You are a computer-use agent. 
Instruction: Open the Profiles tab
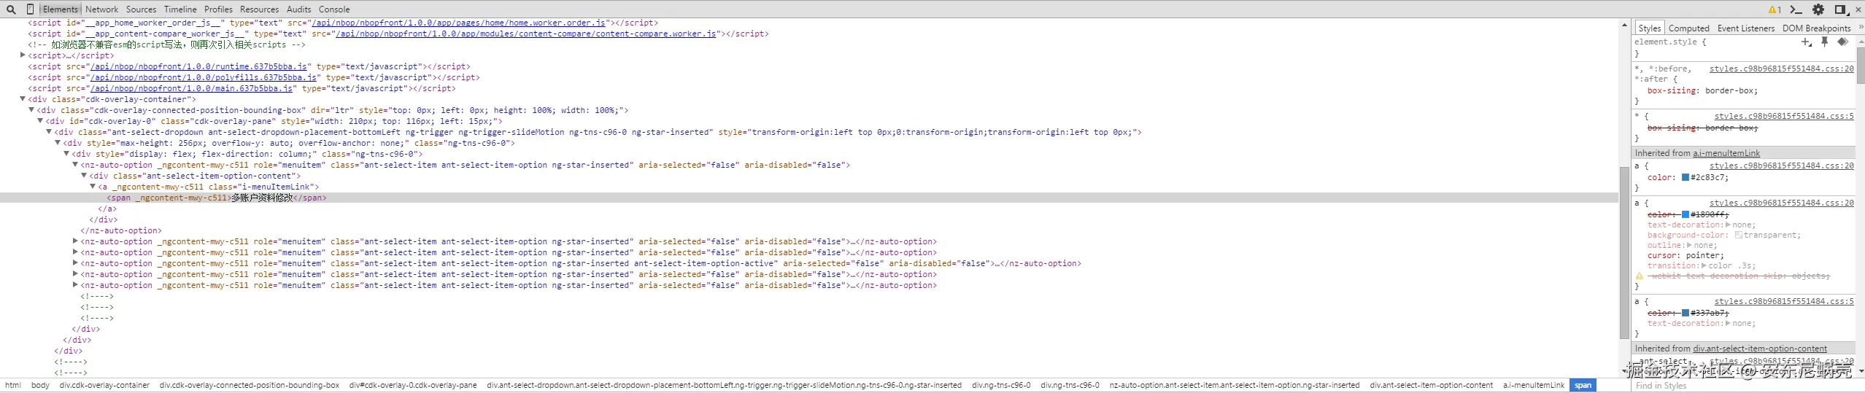[x=218, y=9]
